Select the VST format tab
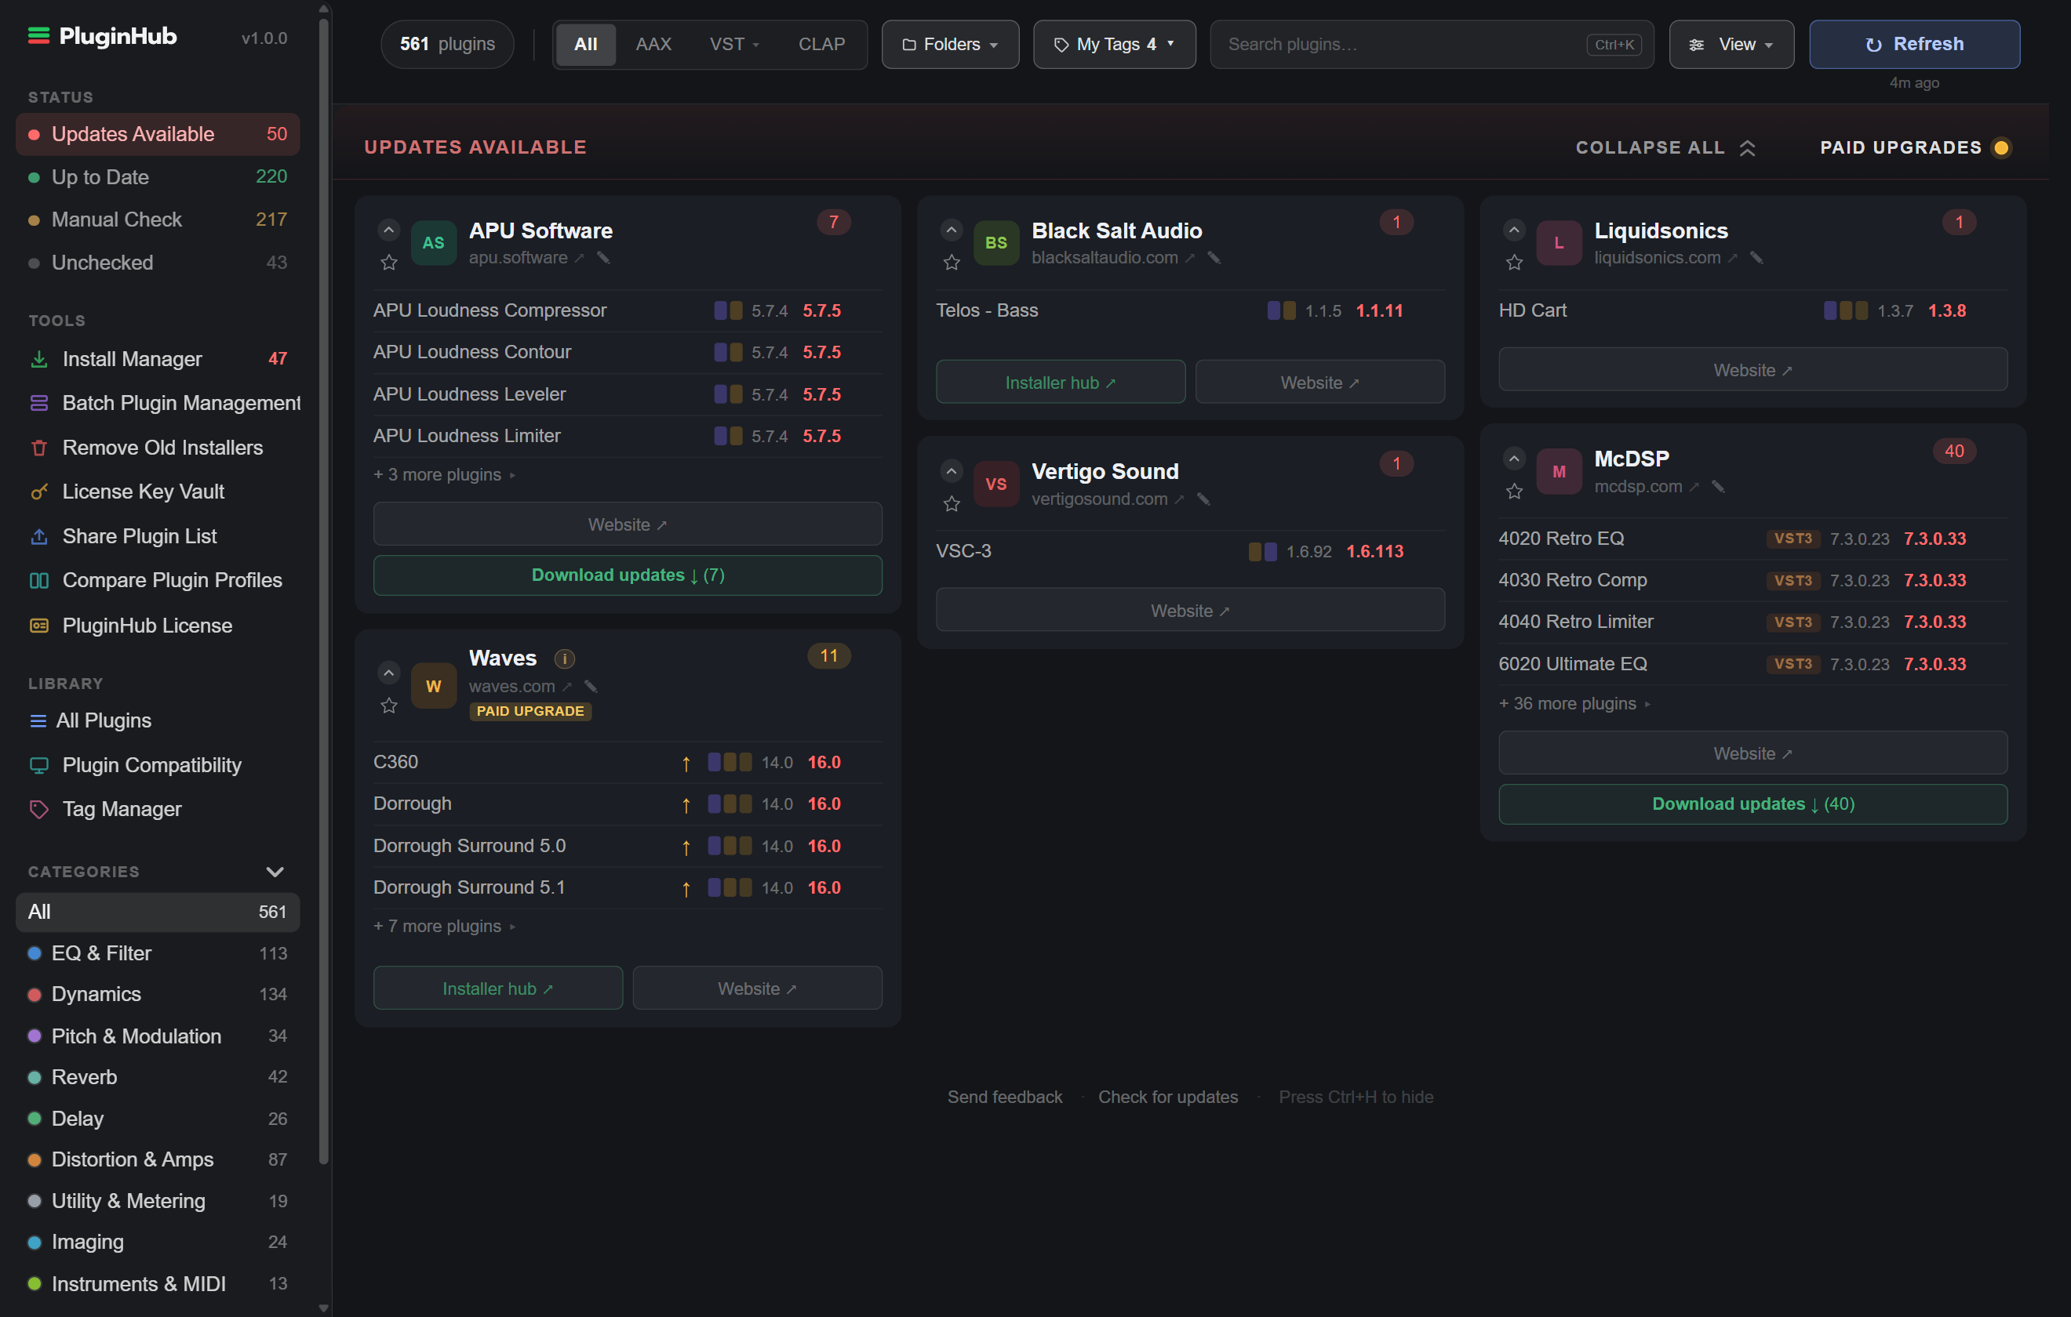The width and height of the screenshot is (2071, 1317). [x=733, y=44]
